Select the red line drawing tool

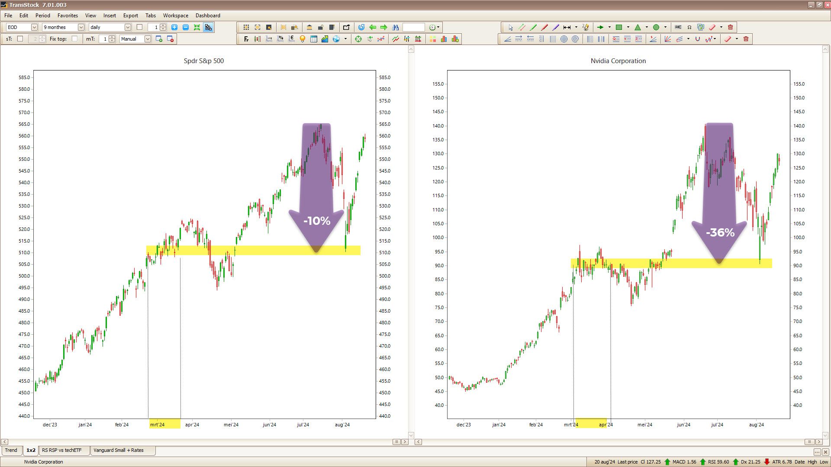pos(544,27)
